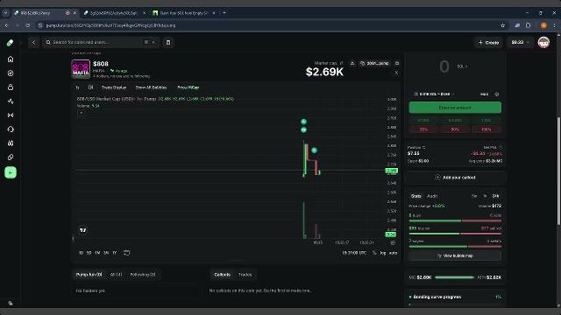This screenshot has width=561, height=315.
Task: Switch to the Stats tab
Action: pyautogui.click(x=415, y=196)
